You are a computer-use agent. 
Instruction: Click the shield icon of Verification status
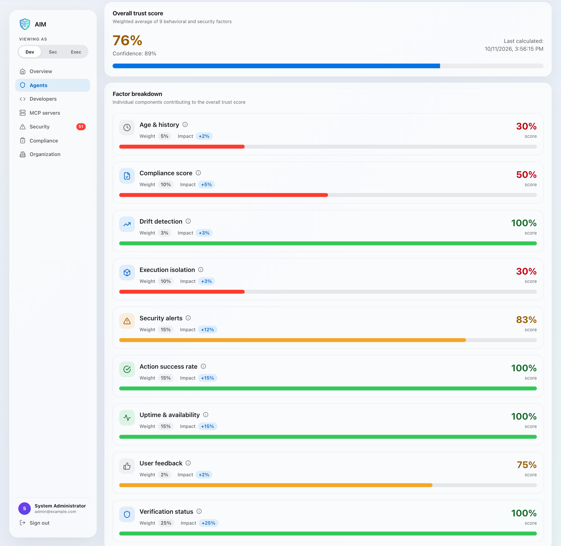[x=127, y=515]
